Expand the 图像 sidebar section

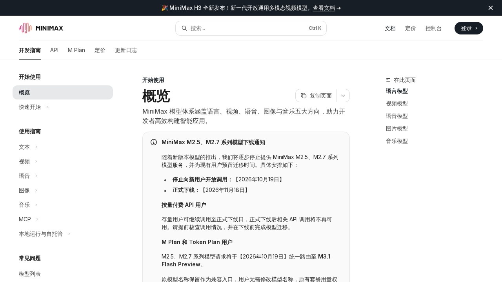click(36, 190)
